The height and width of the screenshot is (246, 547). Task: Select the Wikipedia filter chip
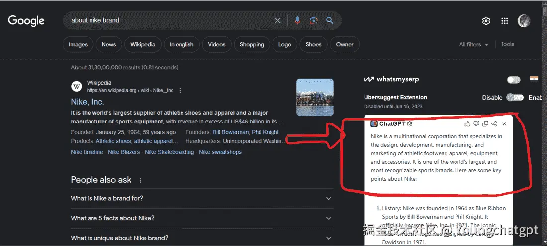click(x=143, y=44)
